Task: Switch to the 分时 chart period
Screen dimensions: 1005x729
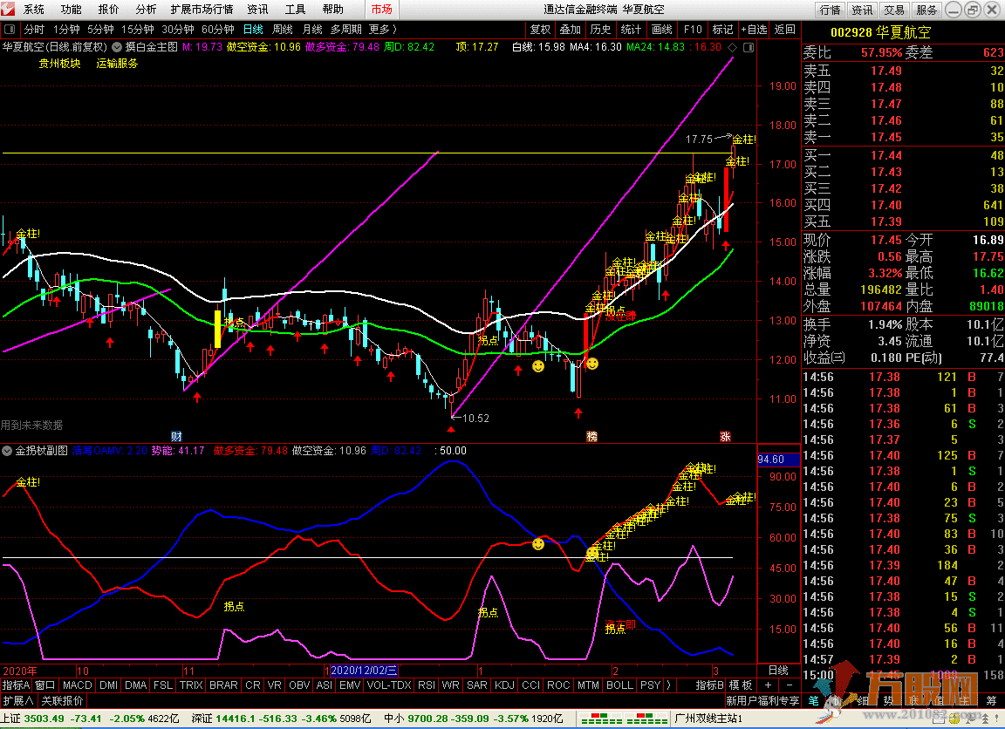Action: click(34, 30)
